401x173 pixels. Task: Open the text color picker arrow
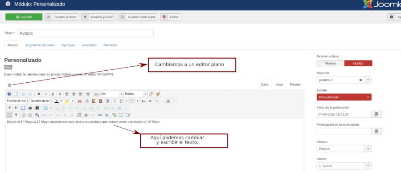coord(61,101)
